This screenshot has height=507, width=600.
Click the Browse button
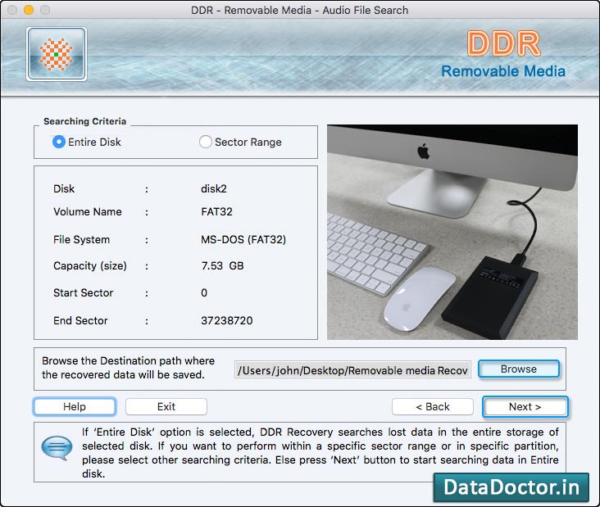519,369
